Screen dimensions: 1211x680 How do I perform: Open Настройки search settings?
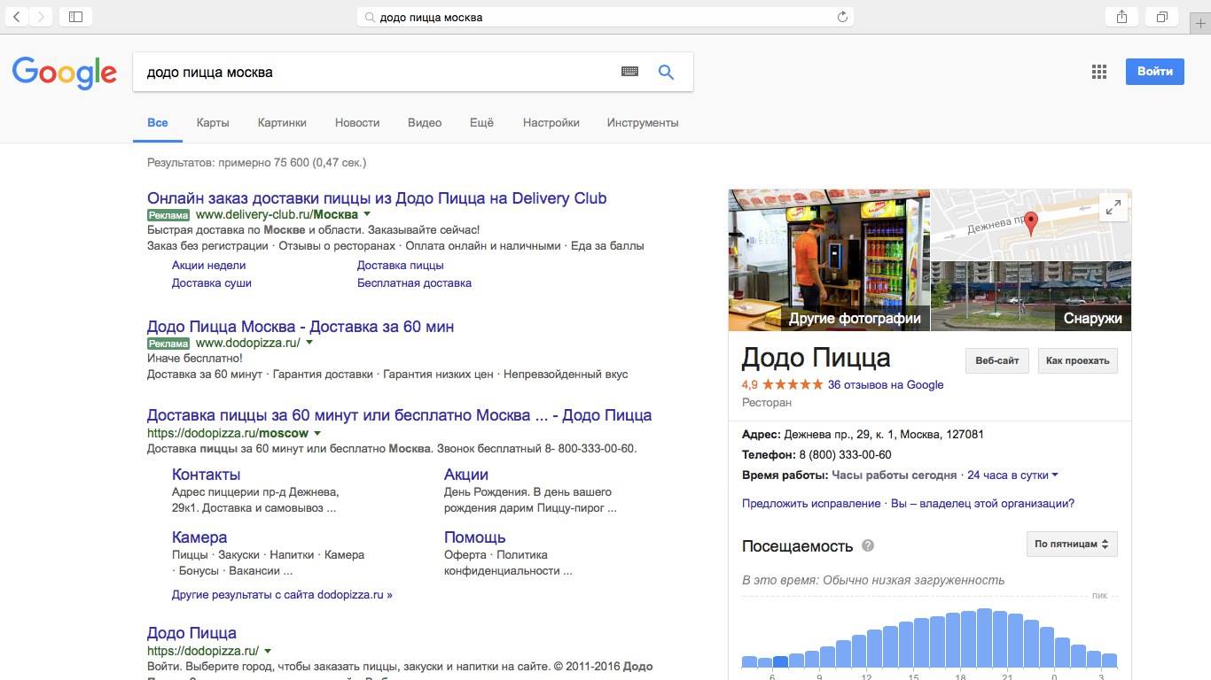click(551, 123)
